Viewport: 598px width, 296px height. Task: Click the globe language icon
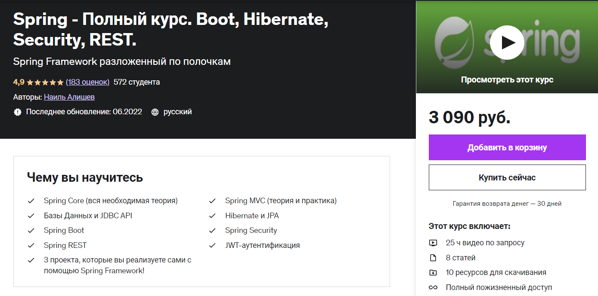click(155, 112)
